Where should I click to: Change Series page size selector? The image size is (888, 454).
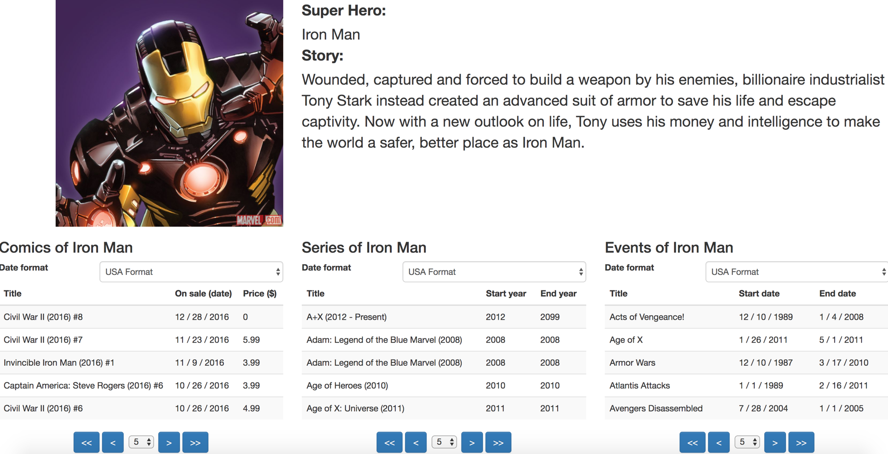click(444, 442)
